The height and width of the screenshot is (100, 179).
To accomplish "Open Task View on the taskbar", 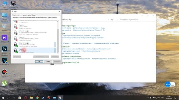I will click(x=14, y=97).
